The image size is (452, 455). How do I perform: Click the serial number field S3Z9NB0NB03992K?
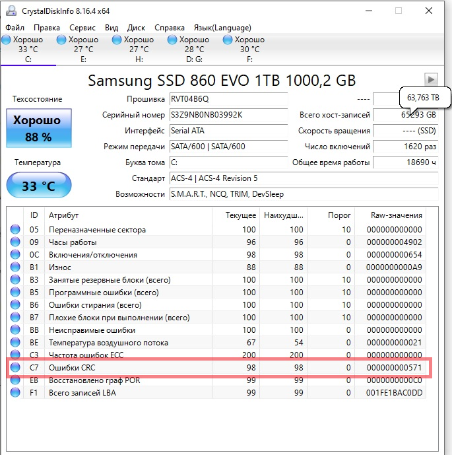[x=228, y=115]
